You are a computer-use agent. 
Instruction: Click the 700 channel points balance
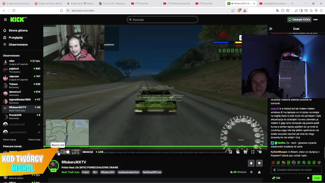pyautogui.click(x=276, y=178)
